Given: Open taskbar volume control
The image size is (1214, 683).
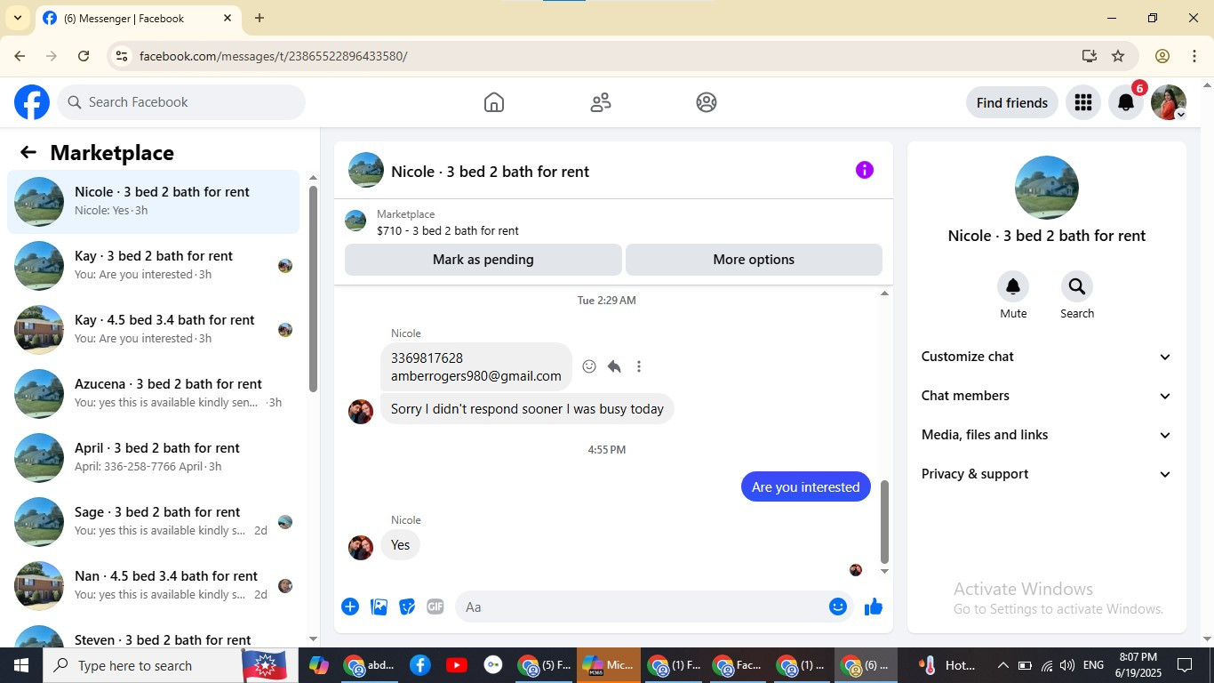Looking at the screenshot, I should pyautogui.click(x=1067, y=665).
